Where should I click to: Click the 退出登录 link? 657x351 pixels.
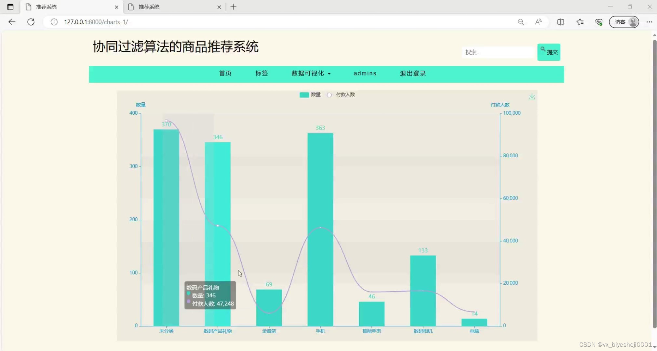(x=413, y=73)
